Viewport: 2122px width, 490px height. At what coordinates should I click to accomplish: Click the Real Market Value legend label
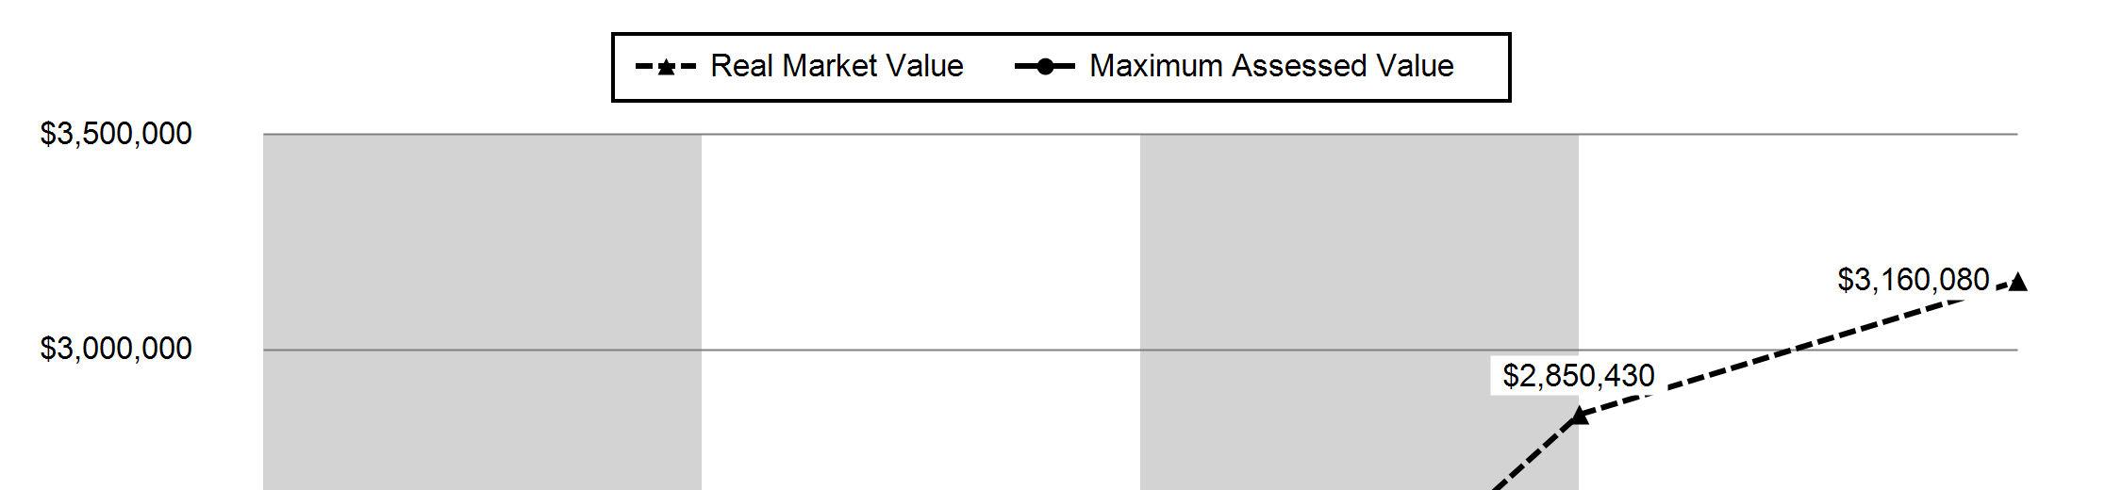point(836,66)
